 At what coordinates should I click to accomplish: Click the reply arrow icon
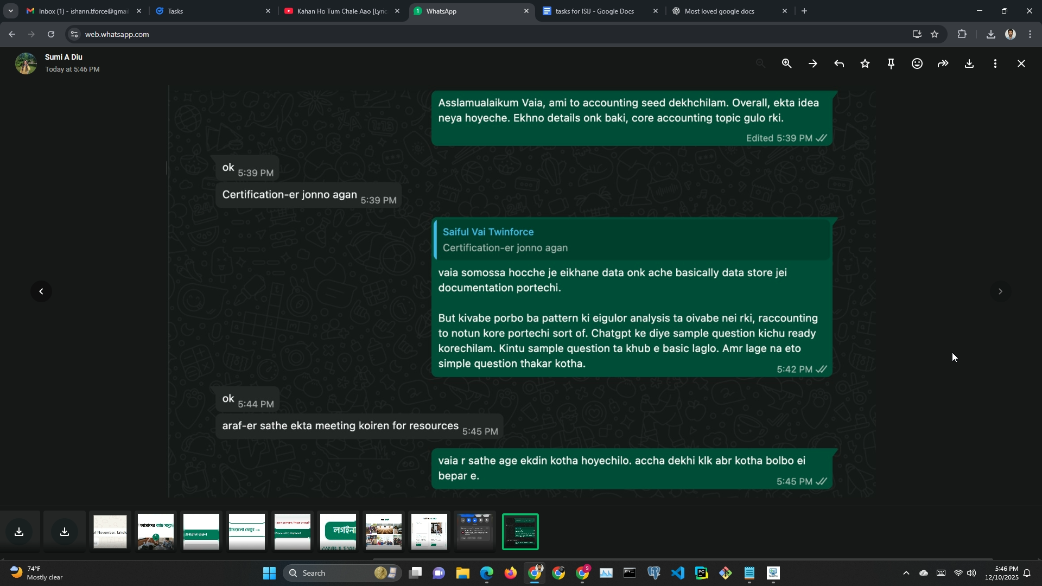[838, 63]
